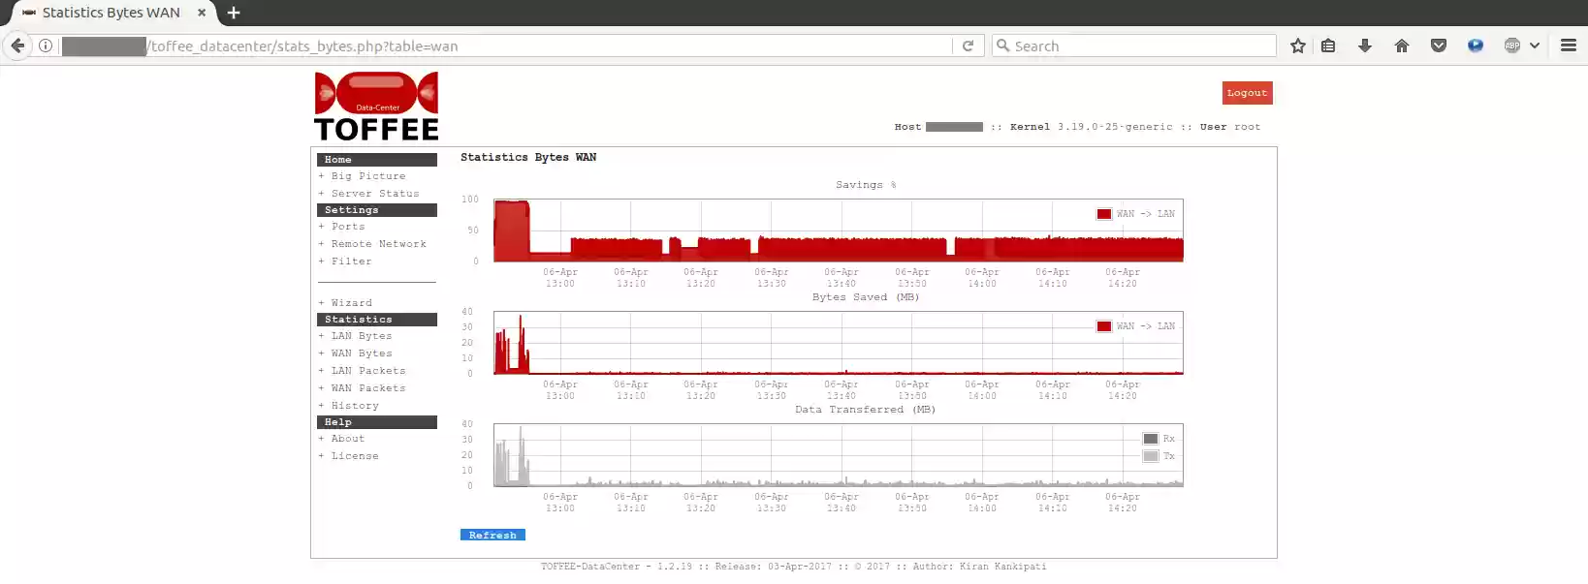Click the site information icon in address bar
The image size is (1588, 584).
46,46
